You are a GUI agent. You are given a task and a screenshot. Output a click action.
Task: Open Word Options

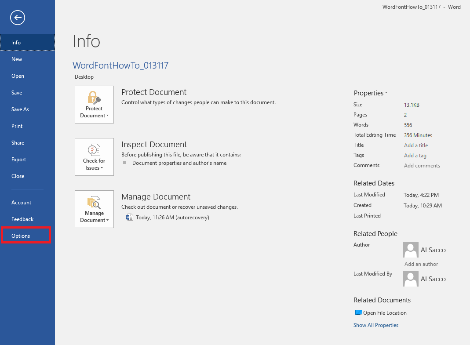pos(21,236)
